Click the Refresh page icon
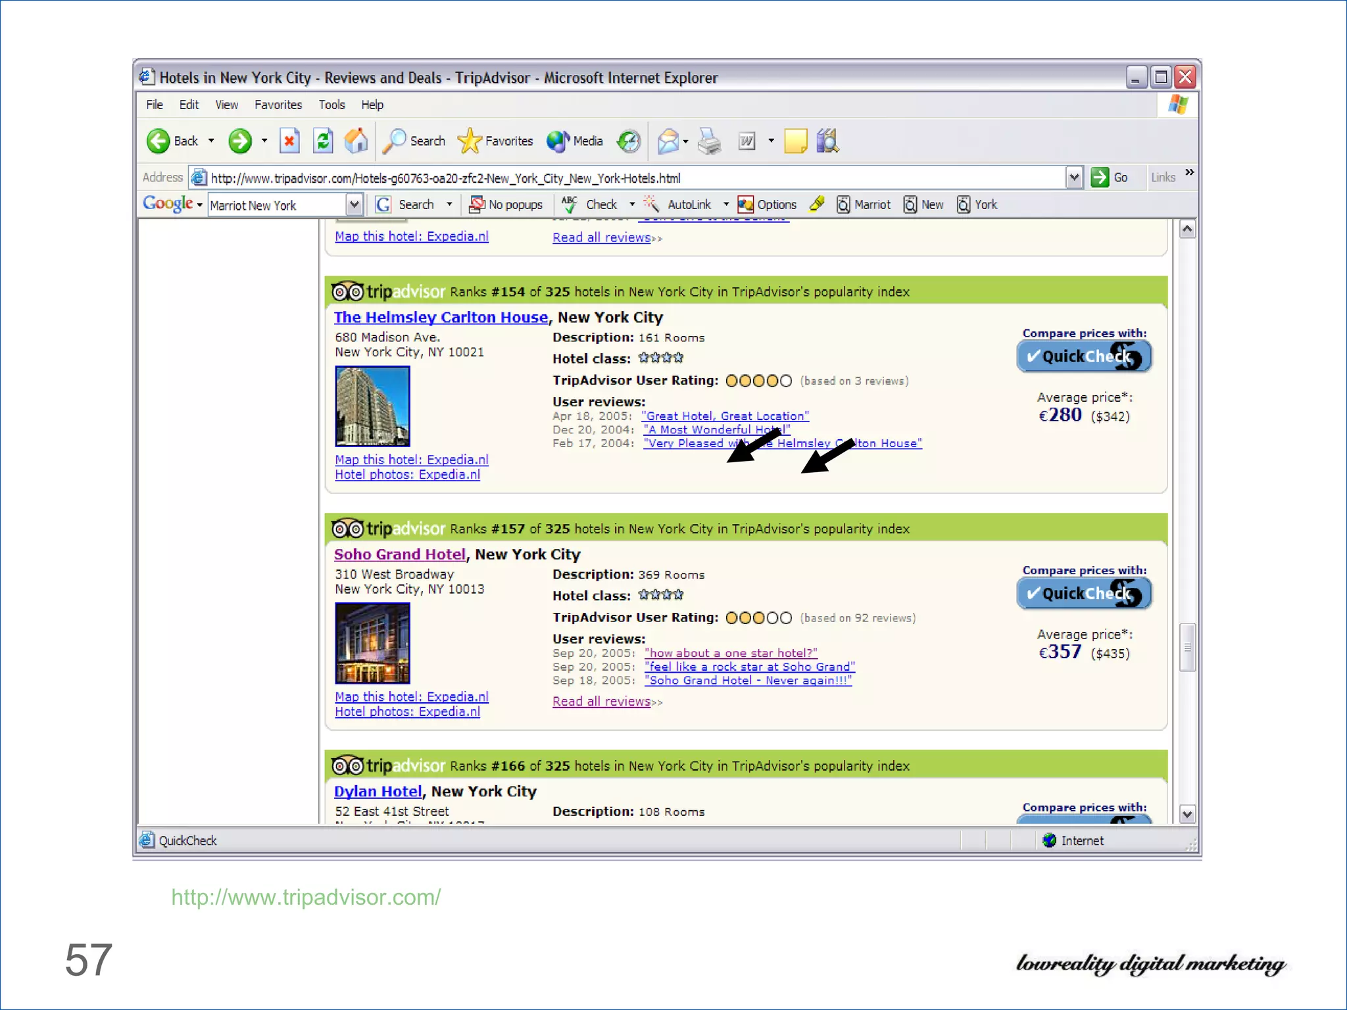 point(323,141)
